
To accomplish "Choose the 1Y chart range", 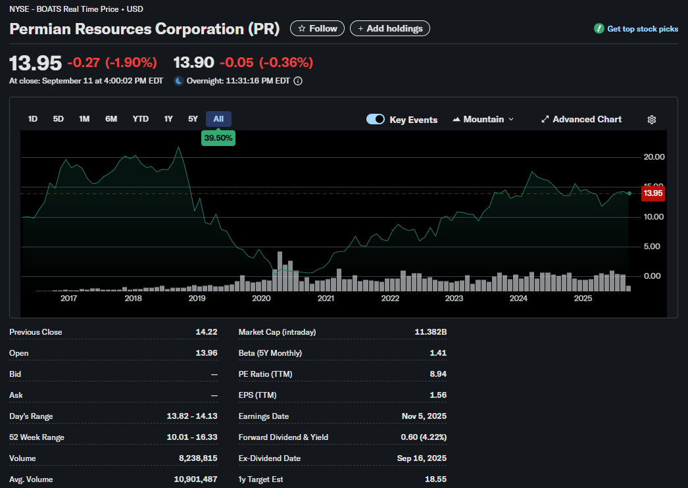I will click(x=168, y=119).
